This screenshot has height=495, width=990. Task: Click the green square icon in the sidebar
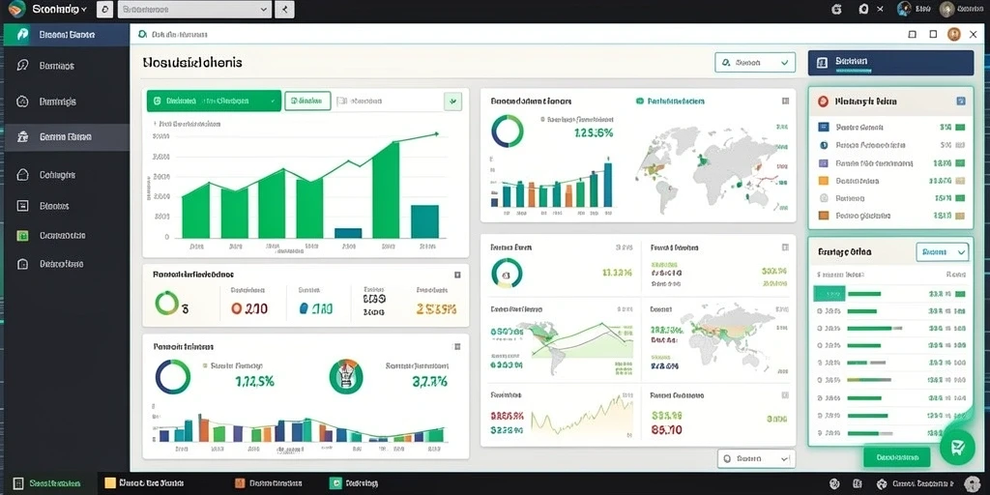tap(23, 236)
